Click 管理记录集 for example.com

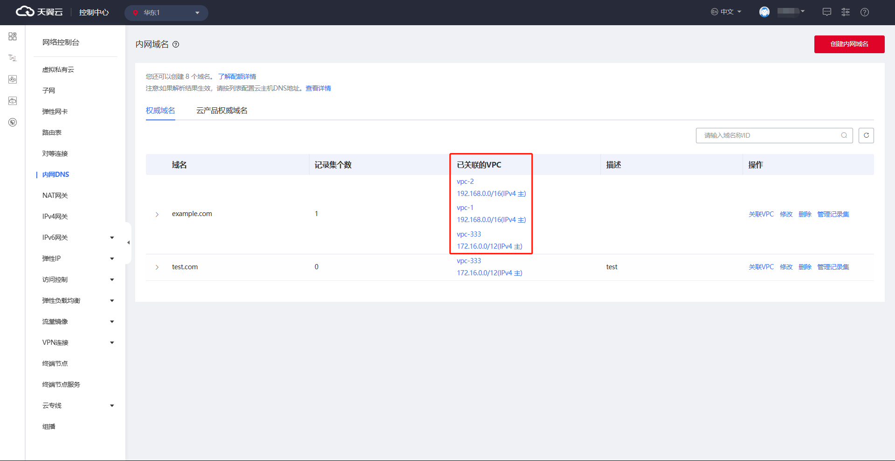point(833,214)
